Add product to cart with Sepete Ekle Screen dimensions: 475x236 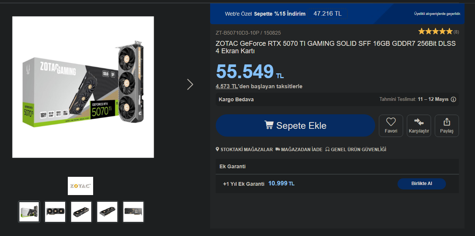295,125
